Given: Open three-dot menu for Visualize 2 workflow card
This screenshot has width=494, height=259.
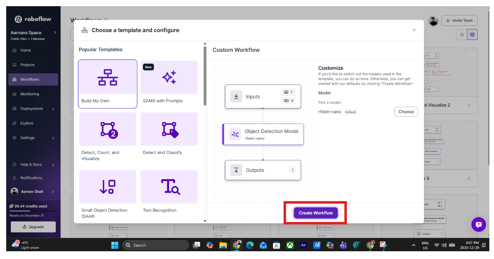Looking at the screenshot, I should (x=469, y=105).
